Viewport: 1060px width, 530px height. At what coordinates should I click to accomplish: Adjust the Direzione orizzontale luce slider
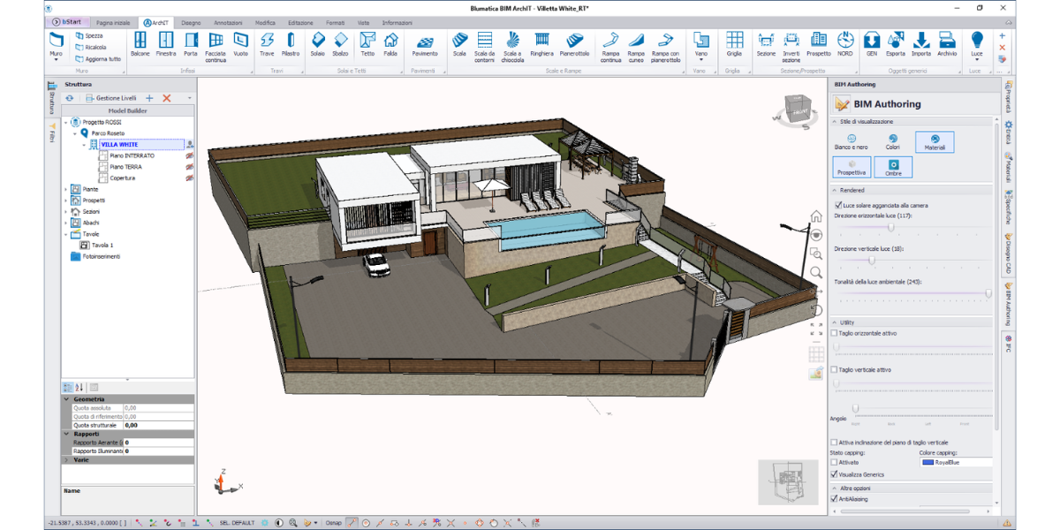point(891,227)
